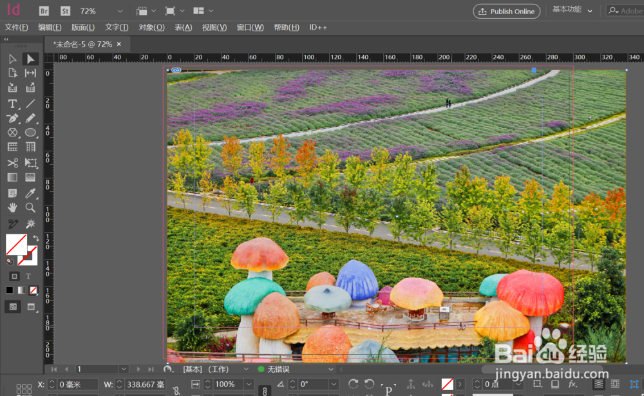Close the 未命名-5 document tab
Screen dimensions: 644x396
[119, 44]
